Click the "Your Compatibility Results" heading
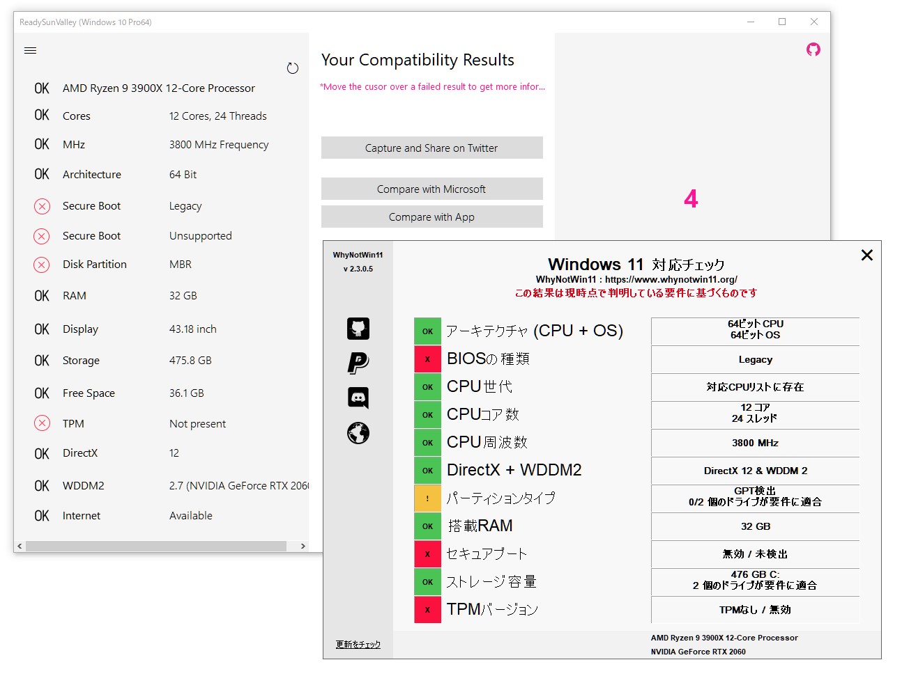The image size is (902, 676). (418, 60)
